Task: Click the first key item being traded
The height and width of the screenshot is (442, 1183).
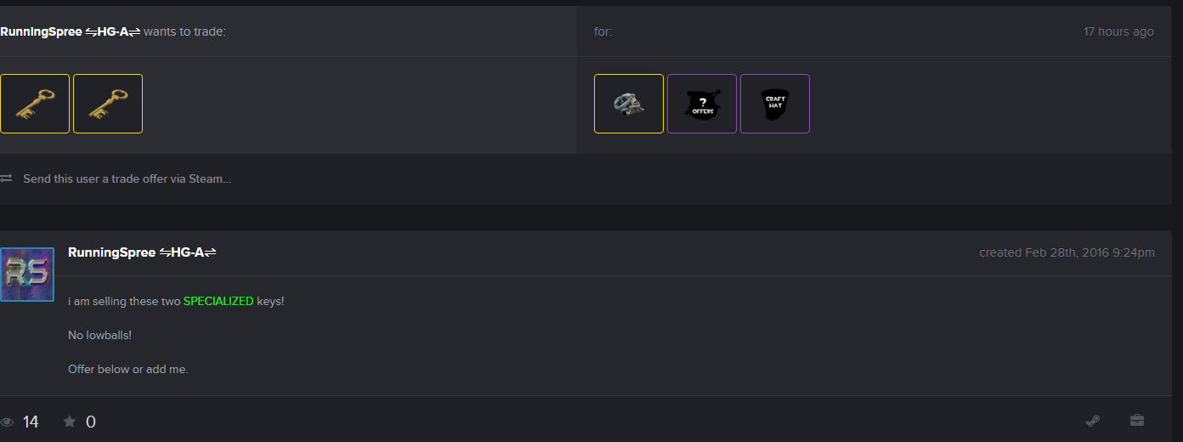Action: [35, 104]
